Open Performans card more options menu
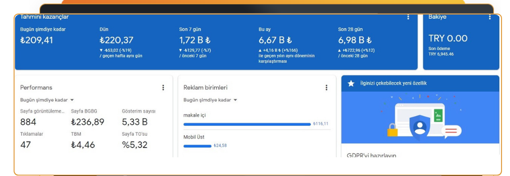Viewport: 510px width, 176px height. click(x=163, y=88)
